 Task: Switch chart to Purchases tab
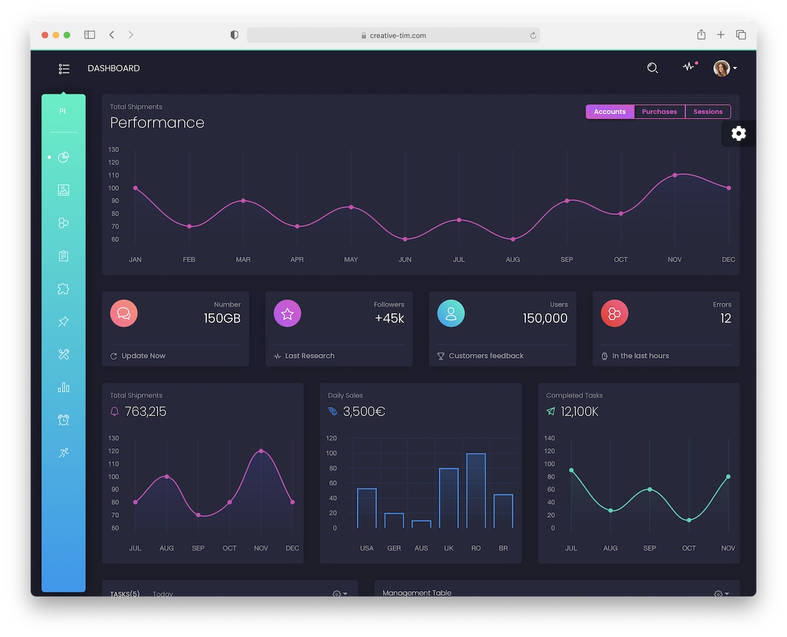click(659, 112)
